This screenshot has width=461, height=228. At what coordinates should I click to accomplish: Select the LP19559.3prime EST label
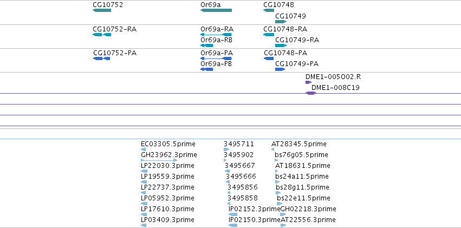tap(167, 177)
